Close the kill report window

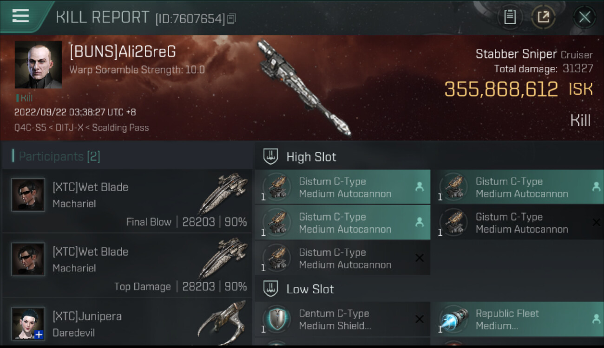click(584, 18)
